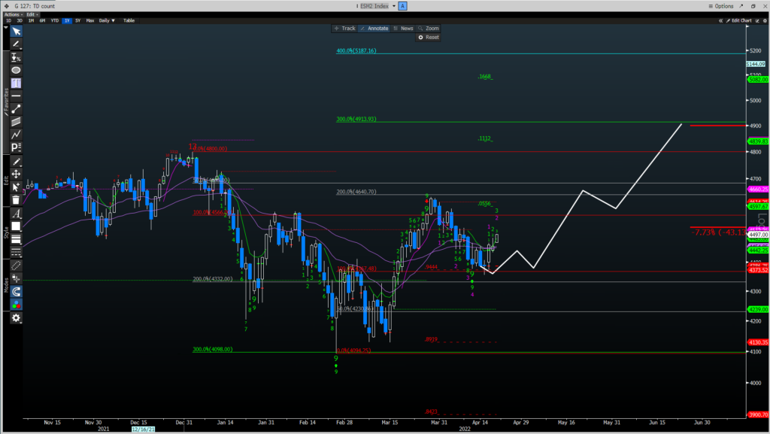Select the copy pointer-plus tool
The height and width of the screenshot is (434, 770).
tap(17, 187)
